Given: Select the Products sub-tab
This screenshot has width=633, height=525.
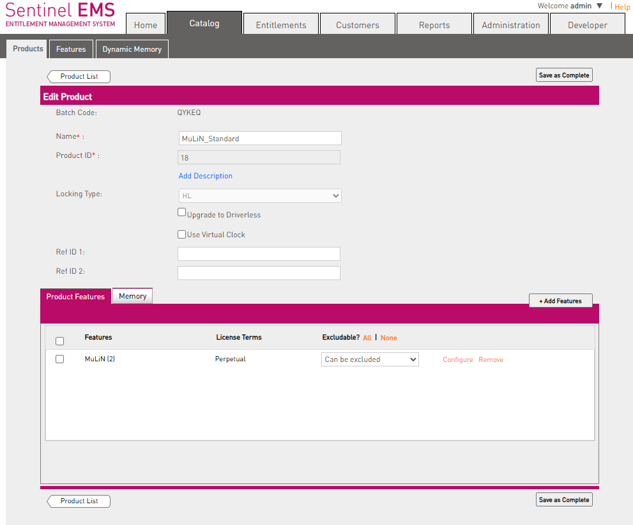Looking at the screenshot, I should (27, 49).
